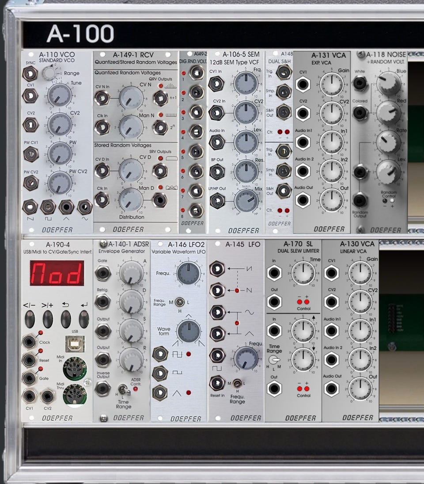
Task: Click the Reset jack on A-190-4
Action: [x=30, y=360]
